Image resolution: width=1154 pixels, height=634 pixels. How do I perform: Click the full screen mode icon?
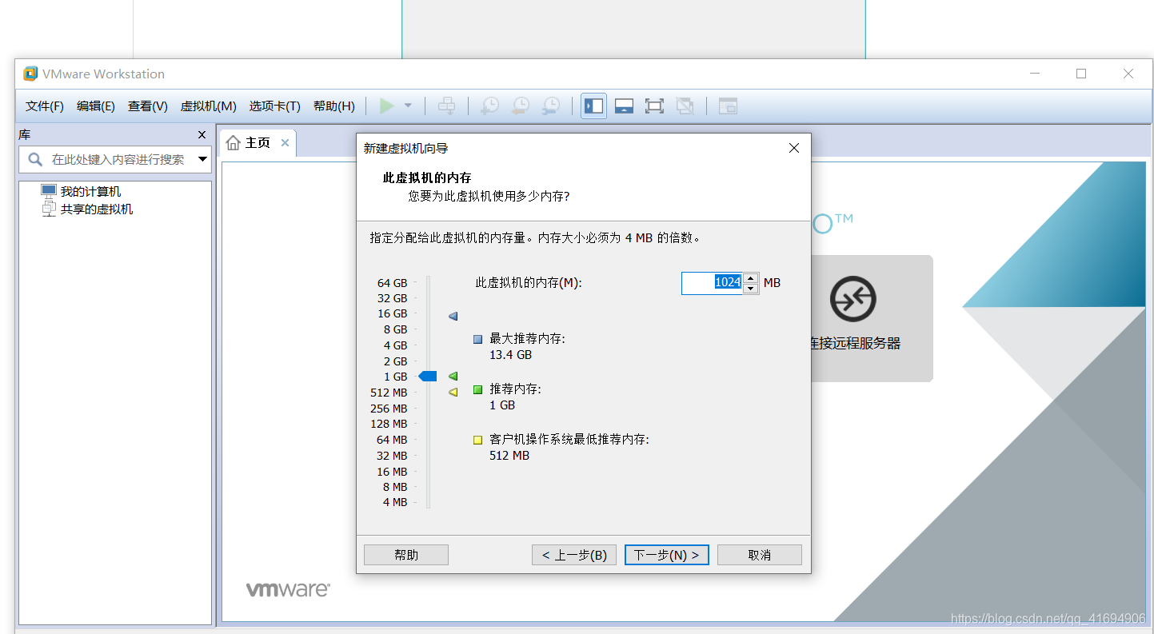click(x=654, y=106)
